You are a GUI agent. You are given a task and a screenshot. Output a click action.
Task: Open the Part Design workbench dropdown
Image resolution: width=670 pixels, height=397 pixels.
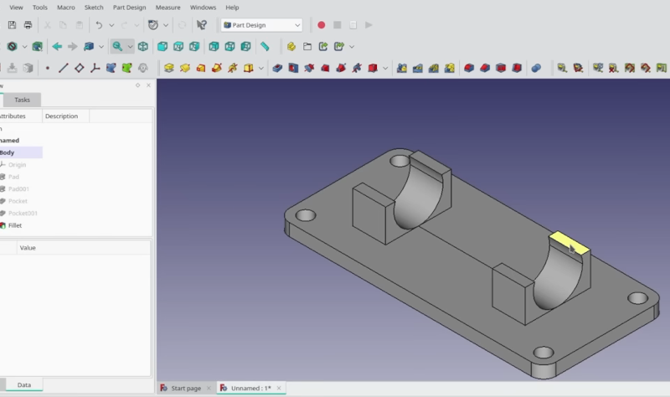point(260,25)
